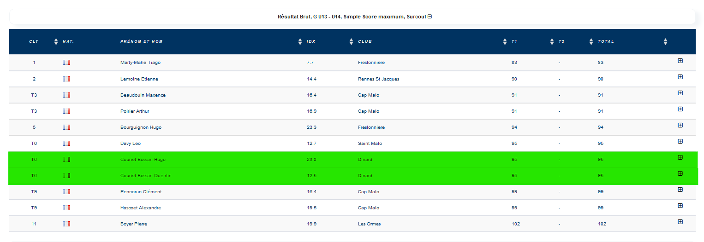
Task: Click index value 19.9
Action: (311, 224)
